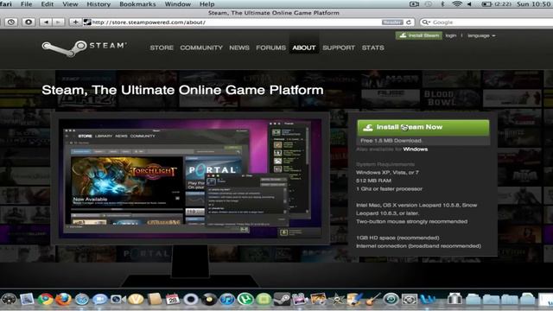
Task: Click the clock showing Sun 10:50
Action: point(535,3)
